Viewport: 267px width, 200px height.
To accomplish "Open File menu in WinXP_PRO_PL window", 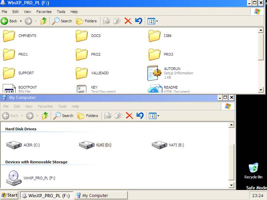I will (x=4, y=12).
